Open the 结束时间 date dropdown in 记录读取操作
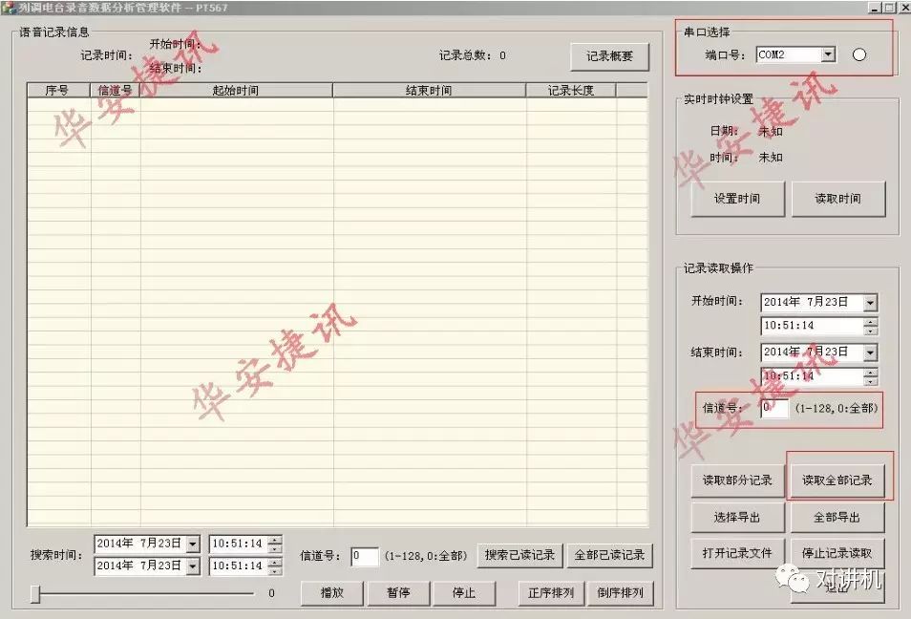911x619 pixels. click(870, 352)
